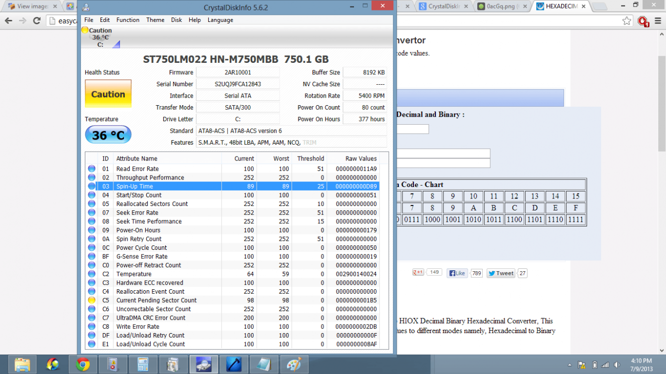Click the status circle for Reallocated Sectors Count
This screenshot has height=374, width=666.
(91, 203)
